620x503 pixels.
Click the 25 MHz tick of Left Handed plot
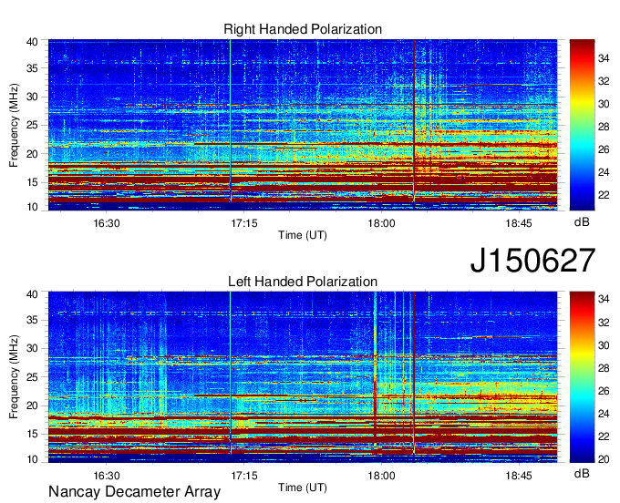point(32,377)
